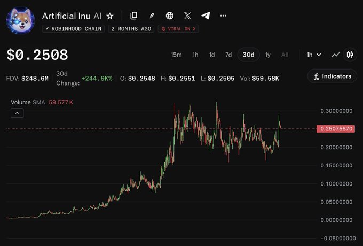Screen dimensions: 363x246
Task: Click the Volume SMA legend label
Action: 28,102
